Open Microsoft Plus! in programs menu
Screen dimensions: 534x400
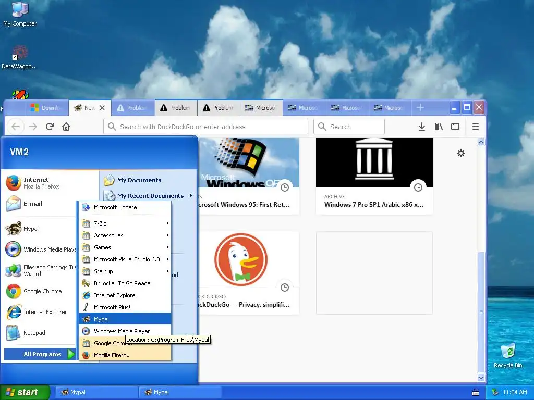125,307
